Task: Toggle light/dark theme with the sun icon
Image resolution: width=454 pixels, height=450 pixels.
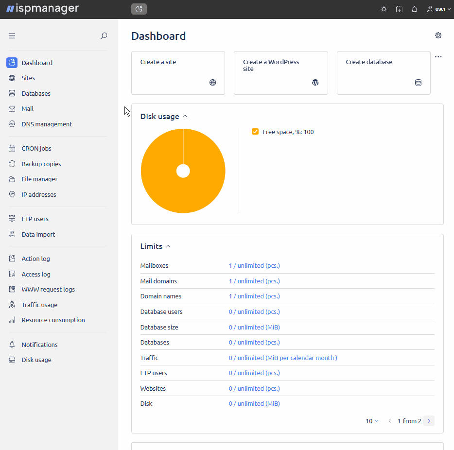Action: coord(384,9)
